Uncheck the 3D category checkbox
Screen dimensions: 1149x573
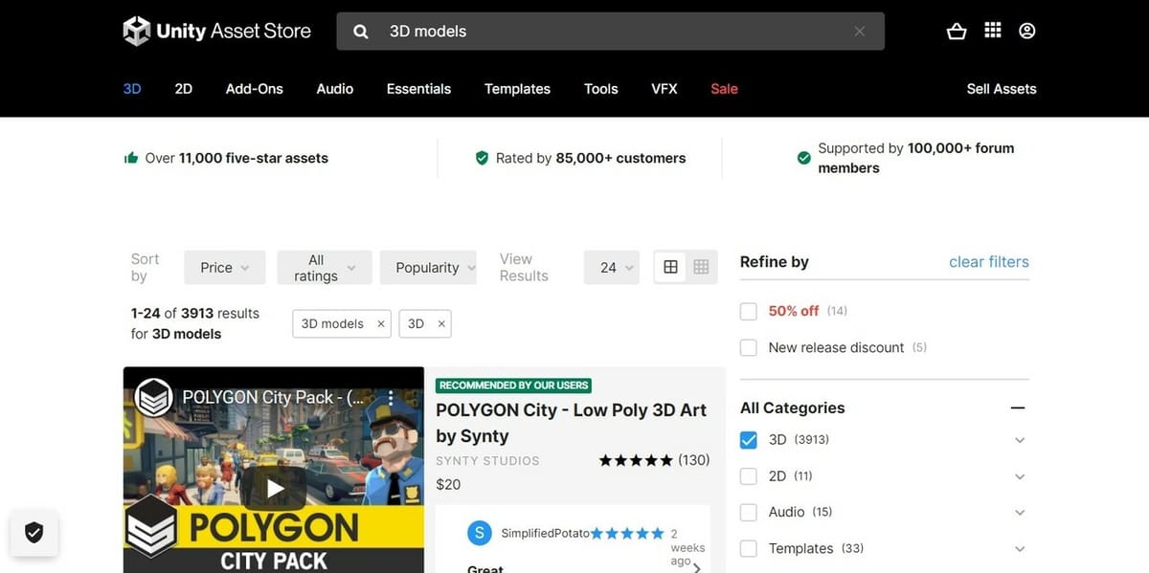click(749, 440)
